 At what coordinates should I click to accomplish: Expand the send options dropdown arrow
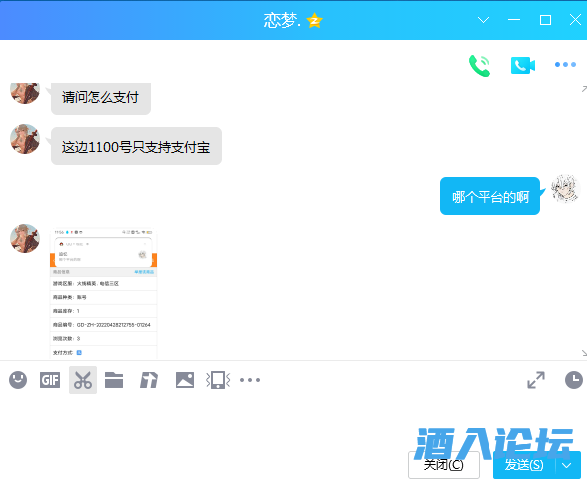(x=567, y=465)
